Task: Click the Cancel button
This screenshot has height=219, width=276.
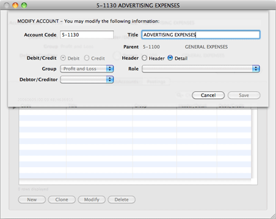Action: point(208,96)
